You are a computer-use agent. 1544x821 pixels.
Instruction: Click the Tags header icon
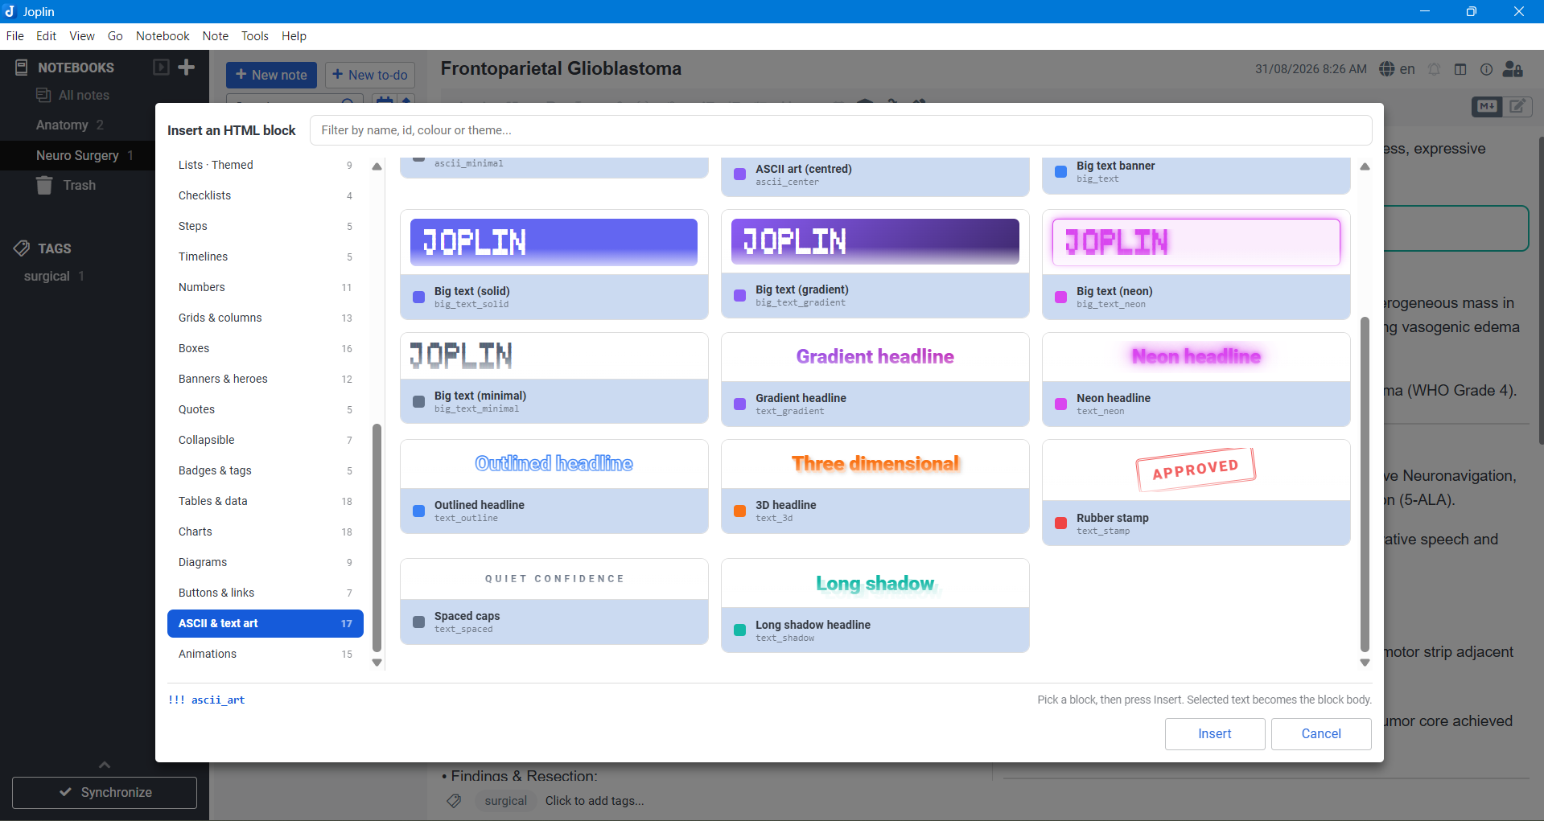coord(22,248)
